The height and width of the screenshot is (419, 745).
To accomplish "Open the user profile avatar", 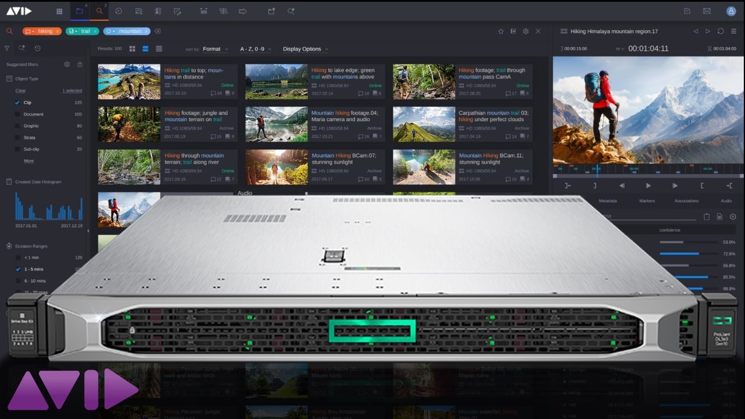I will click(x=731, y=11).
